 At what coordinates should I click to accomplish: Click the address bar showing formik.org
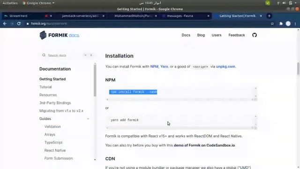click(x=147, y=23)
